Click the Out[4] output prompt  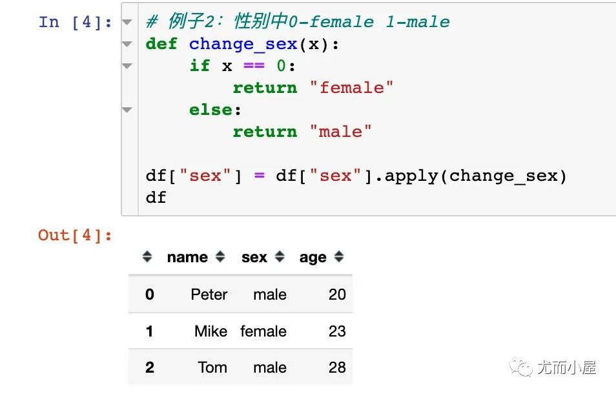pos(75,235)
